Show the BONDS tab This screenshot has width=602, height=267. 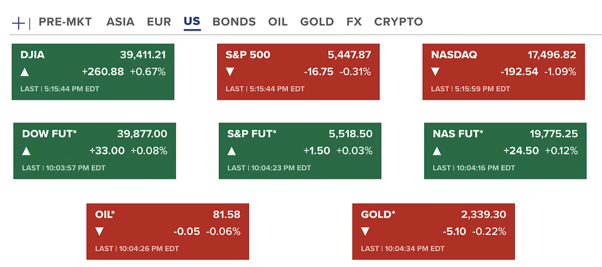click(234, 22)
